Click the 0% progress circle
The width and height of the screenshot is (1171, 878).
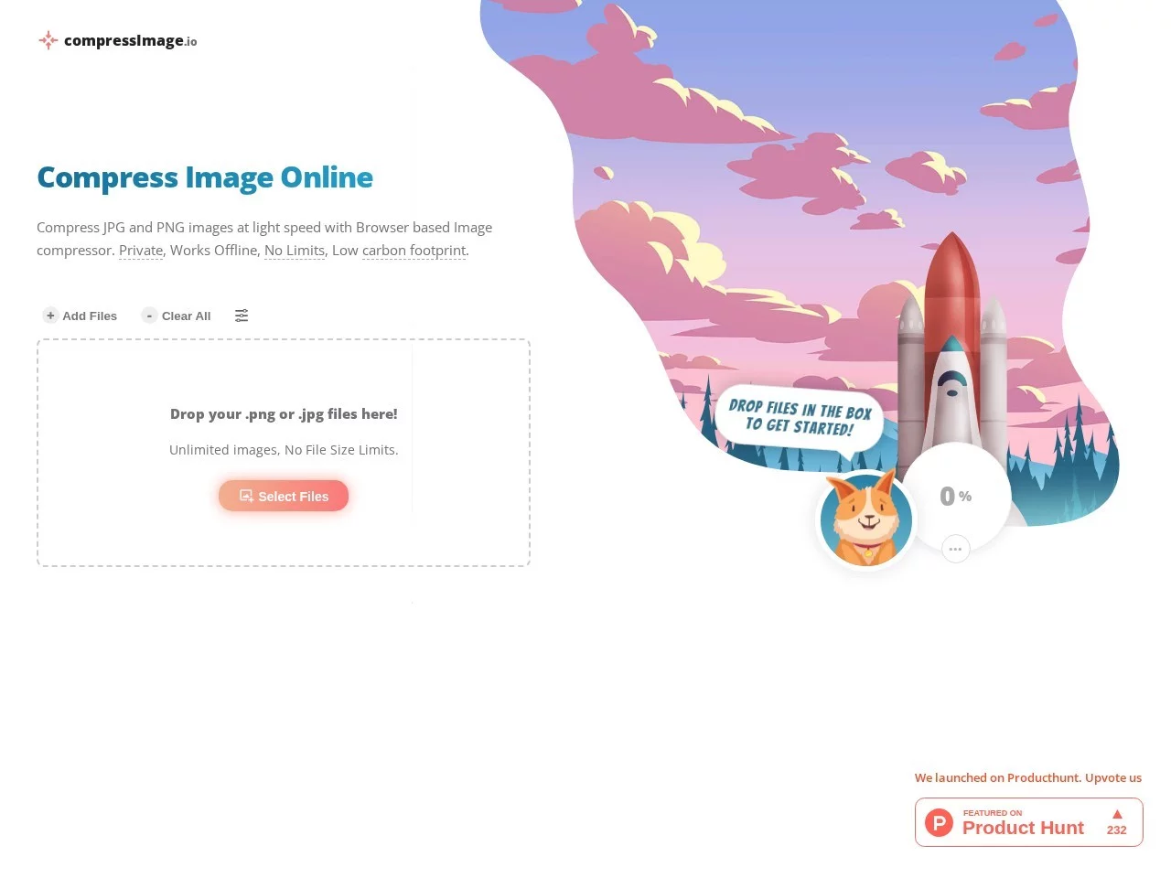coord(956,497)
